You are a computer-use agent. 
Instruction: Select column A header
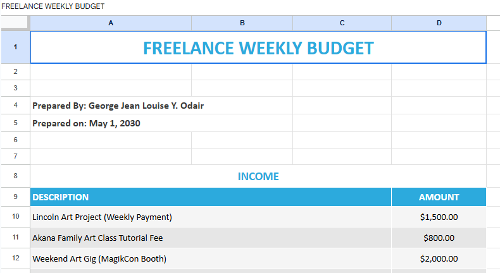coord(111,23)
